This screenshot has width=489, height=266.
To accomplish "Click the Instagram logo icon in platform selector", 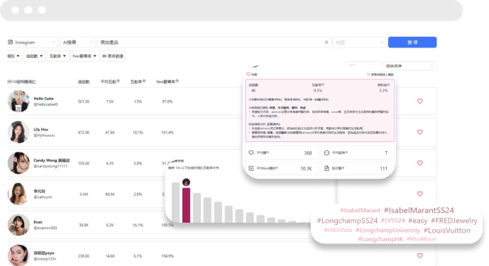I will coord(11,42).
